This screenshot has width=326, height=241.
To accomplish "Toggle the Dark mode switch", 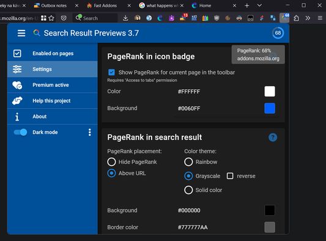I will pos(20,132).
